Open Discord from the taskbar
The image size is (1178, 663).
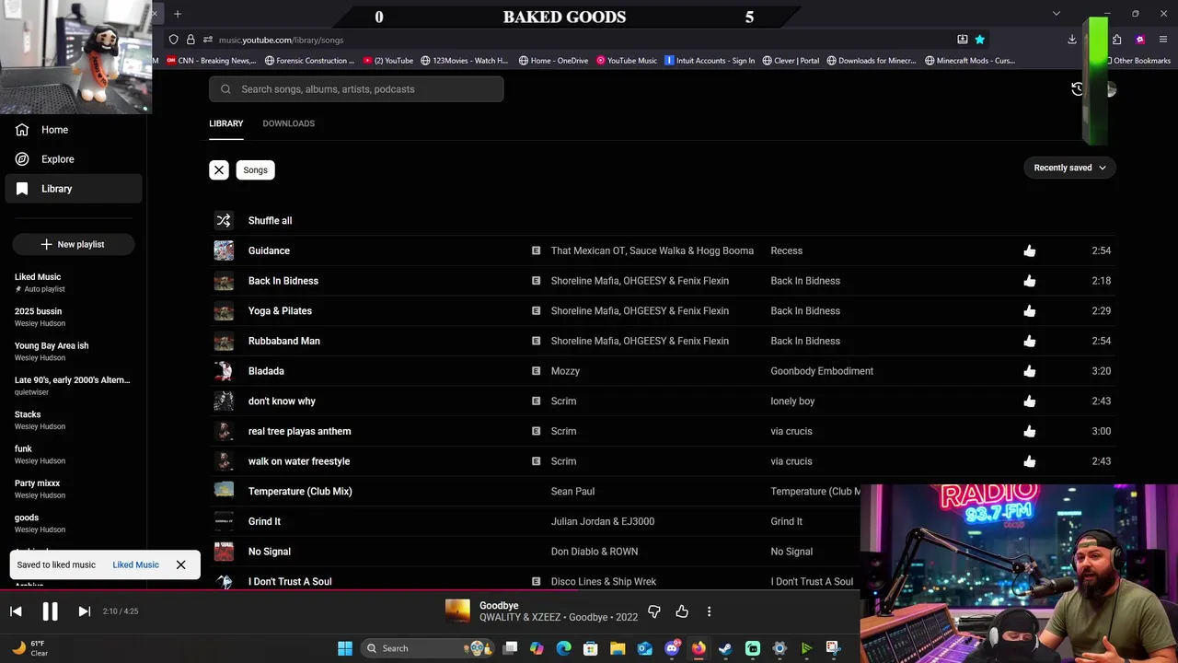672,648
